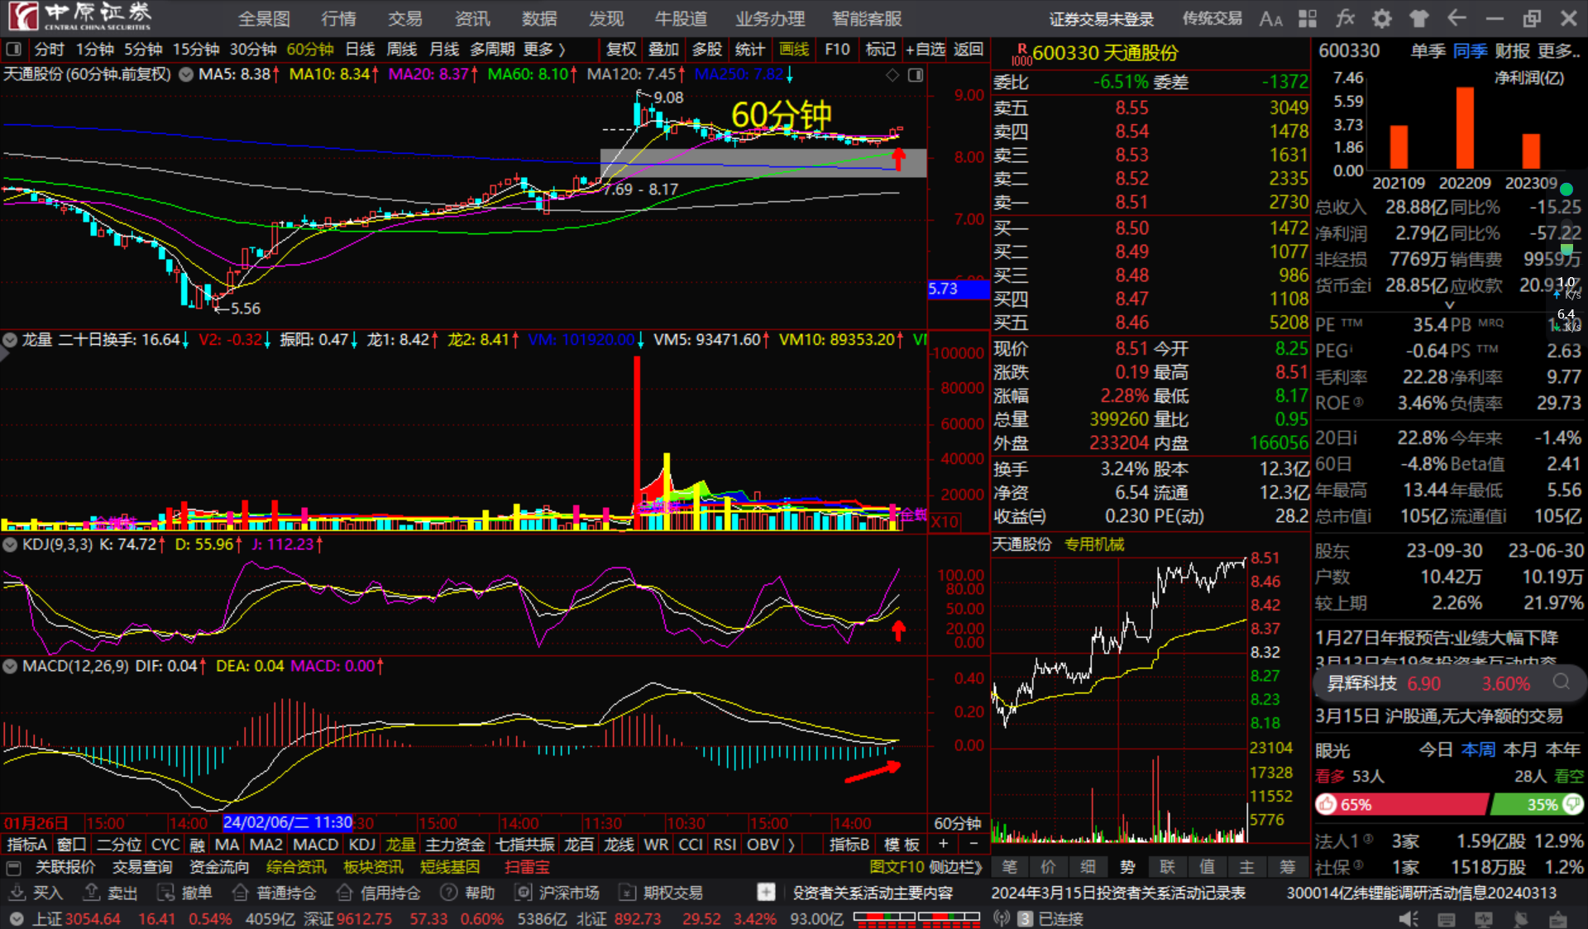
Task: Select the KDJ indicator tab
Action: point(362,844)
